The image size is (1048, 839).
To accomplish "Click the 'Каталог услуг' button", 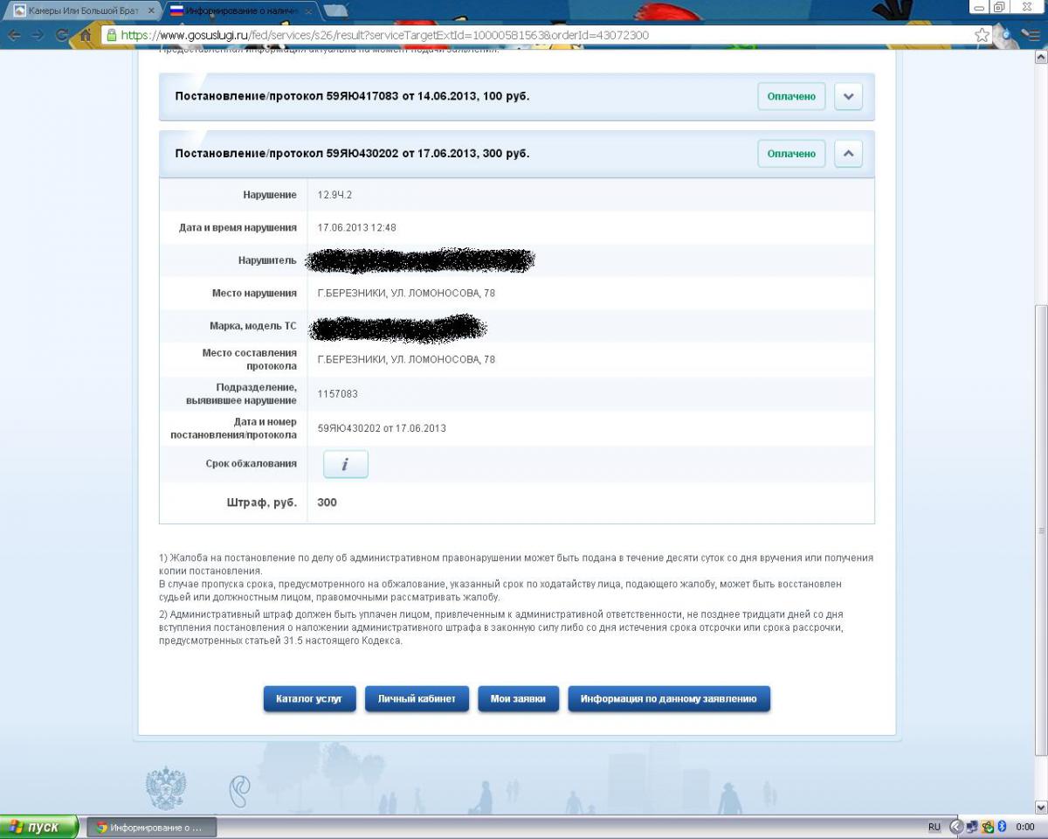I will (309, 699).
